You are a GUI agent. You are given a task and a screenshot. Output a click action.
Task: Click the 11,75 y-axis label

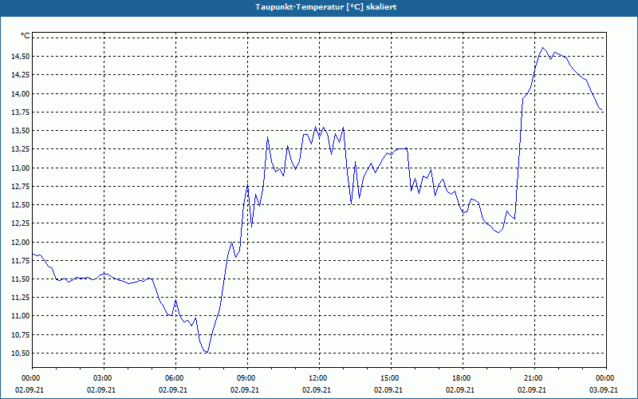point(20,261)
